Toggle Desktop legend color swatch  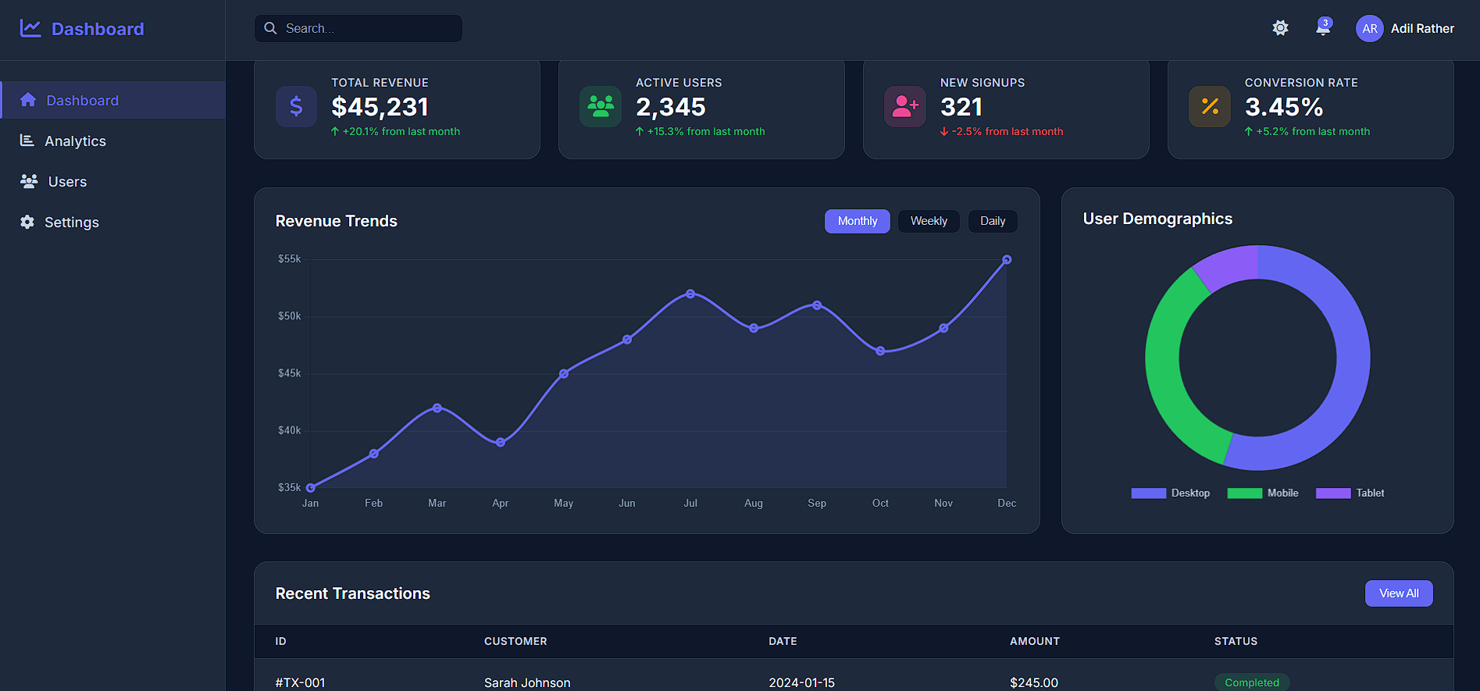(1148, 493)
